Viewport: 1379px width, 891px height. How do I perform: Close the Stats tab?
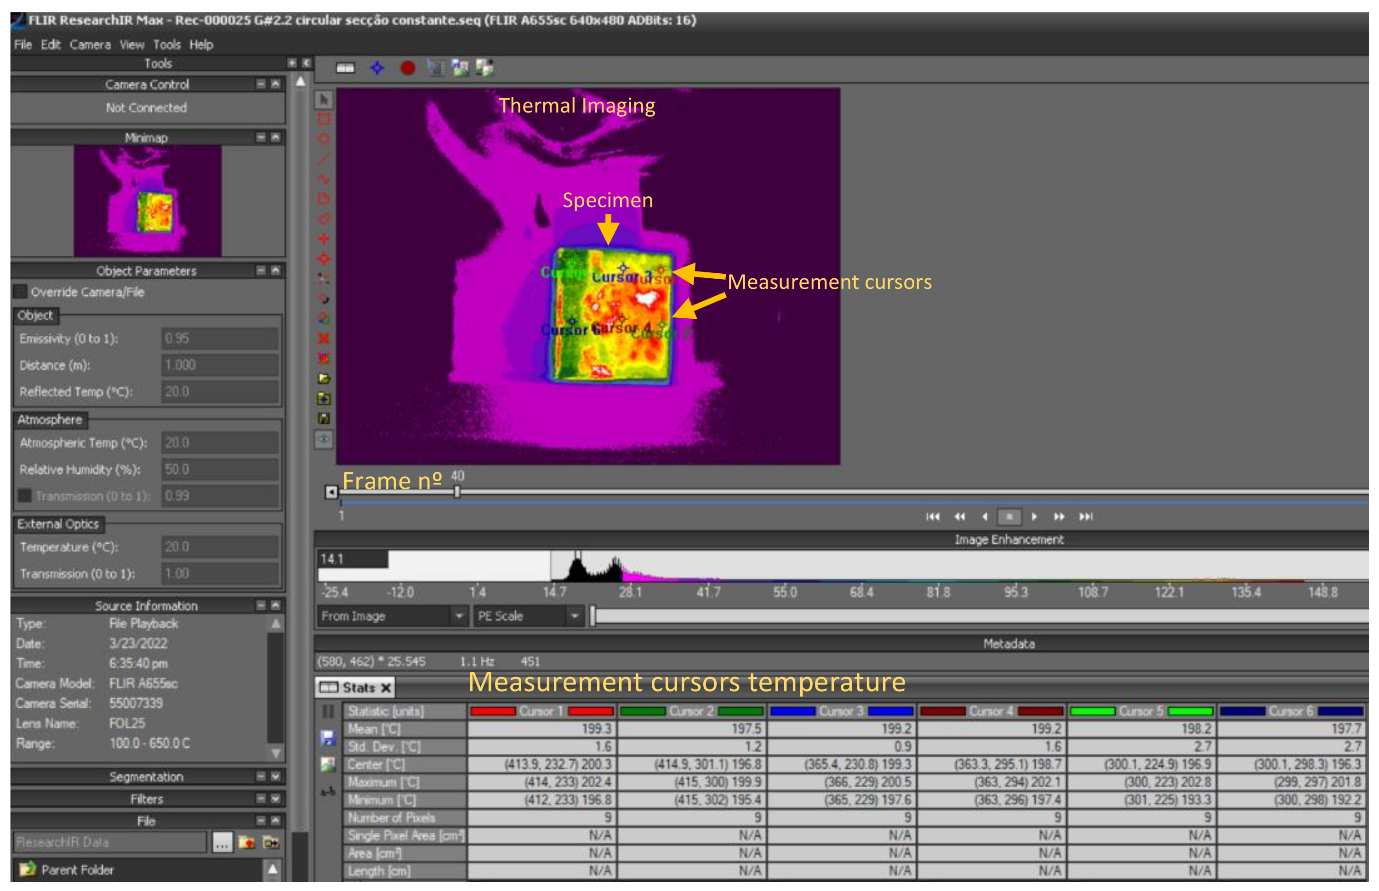point(386,688)
